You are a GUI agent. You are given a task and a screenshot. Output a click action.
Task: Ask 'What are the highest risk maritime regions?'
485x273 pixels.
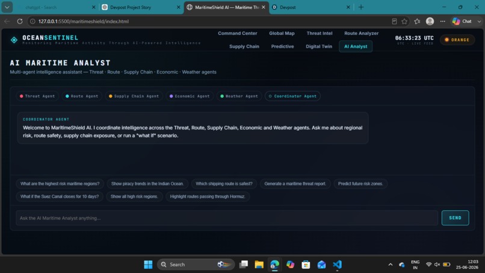60,184
